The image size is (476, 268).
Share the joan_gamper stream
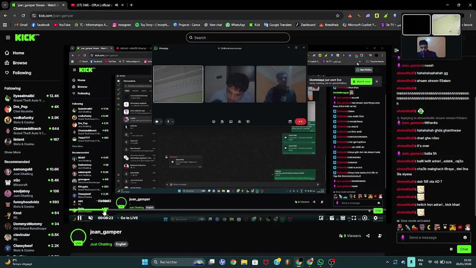[368, 236]
